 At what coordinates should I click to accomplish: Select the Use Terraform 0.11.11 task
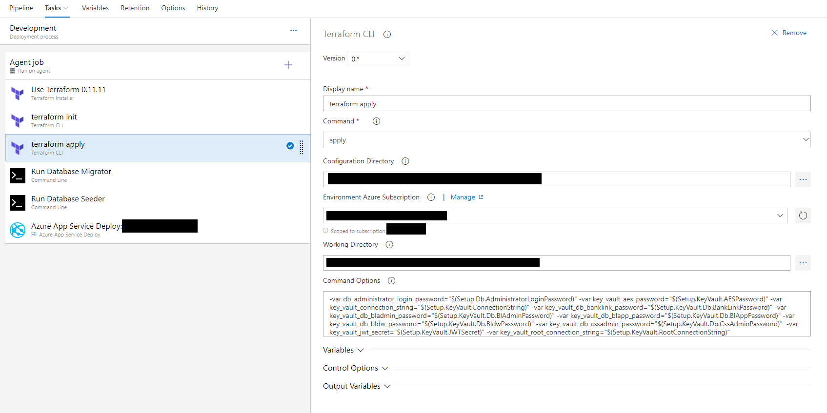point(158,93)
